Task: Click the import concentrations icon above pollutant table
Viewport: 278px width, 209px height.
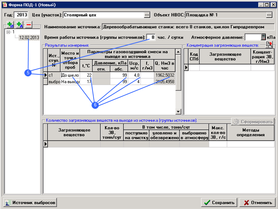Action: point(269,45)
